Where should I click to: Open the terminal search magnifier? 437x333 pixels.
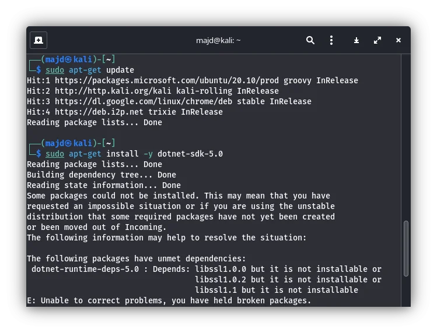coord(310,40)
